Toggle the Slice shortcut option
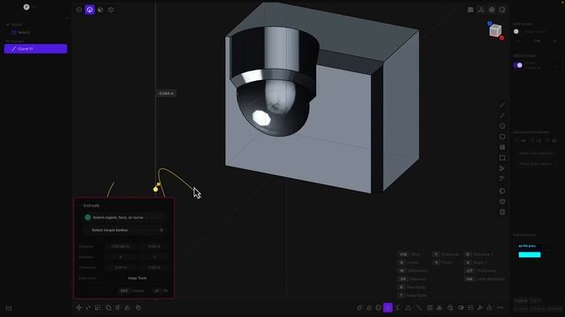The image size is (565, 317). (x=410, y=254)
